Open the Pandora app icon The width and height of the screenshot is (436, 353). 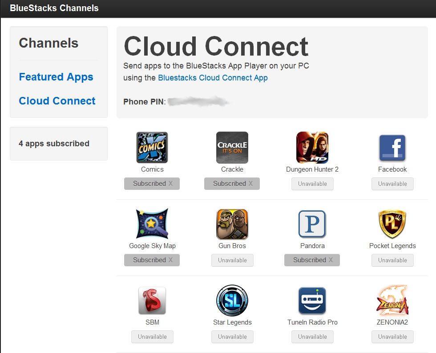pos(312,224)
